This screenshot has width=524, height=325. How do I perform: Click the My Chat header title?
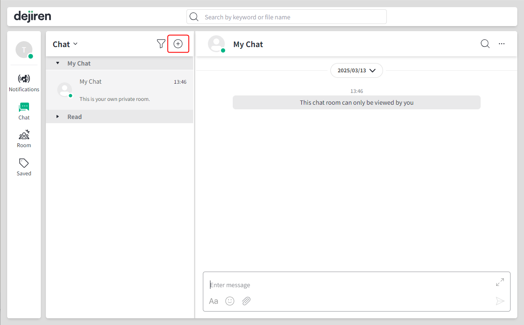[x=248, y=44]
